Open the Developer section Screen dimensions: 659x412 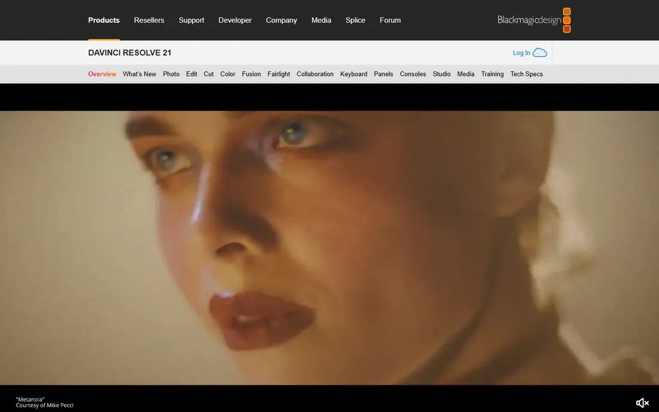click(x=235, y=20)
